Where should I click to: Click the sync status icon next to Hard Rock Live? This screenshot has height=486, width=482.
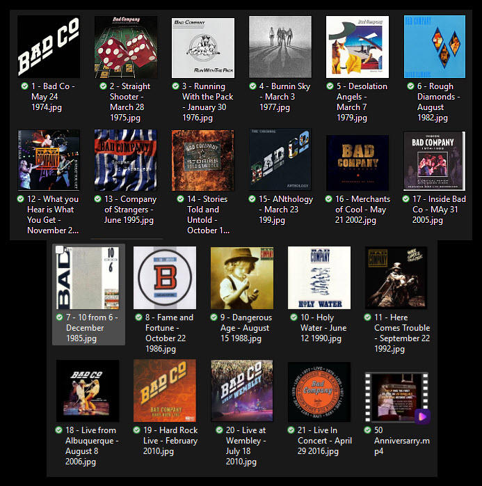point(136,430)
